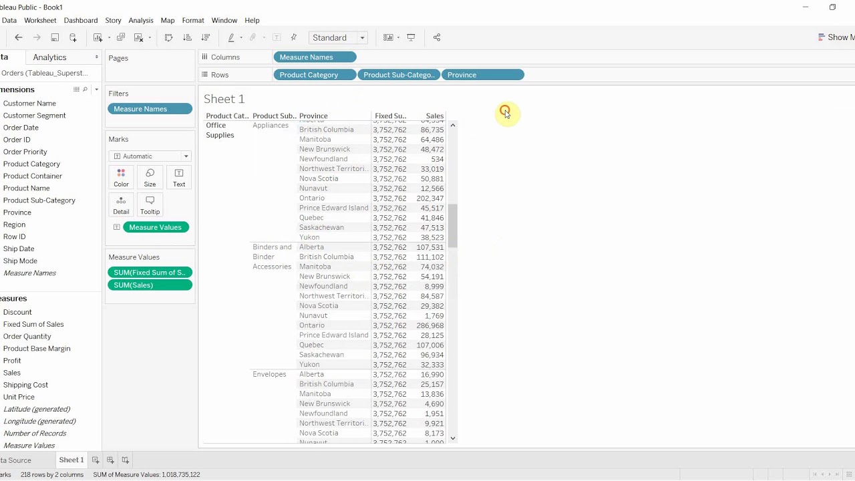This screenshot has height=481, width=855.
Task: Click the SUM(Sales) pill in Measure Values
Action: tap(150, 285)
